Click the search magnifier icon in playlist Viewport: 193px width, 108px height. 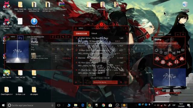[x=121, y=82]
